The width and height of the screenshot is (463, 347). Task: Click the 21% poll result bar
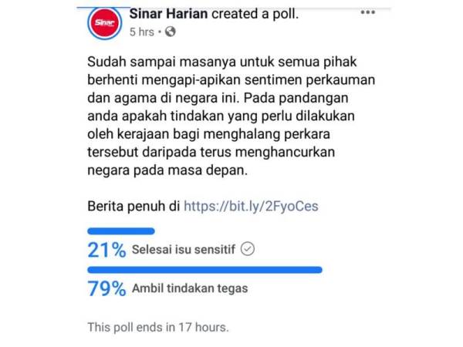click(x=121, y=231)
